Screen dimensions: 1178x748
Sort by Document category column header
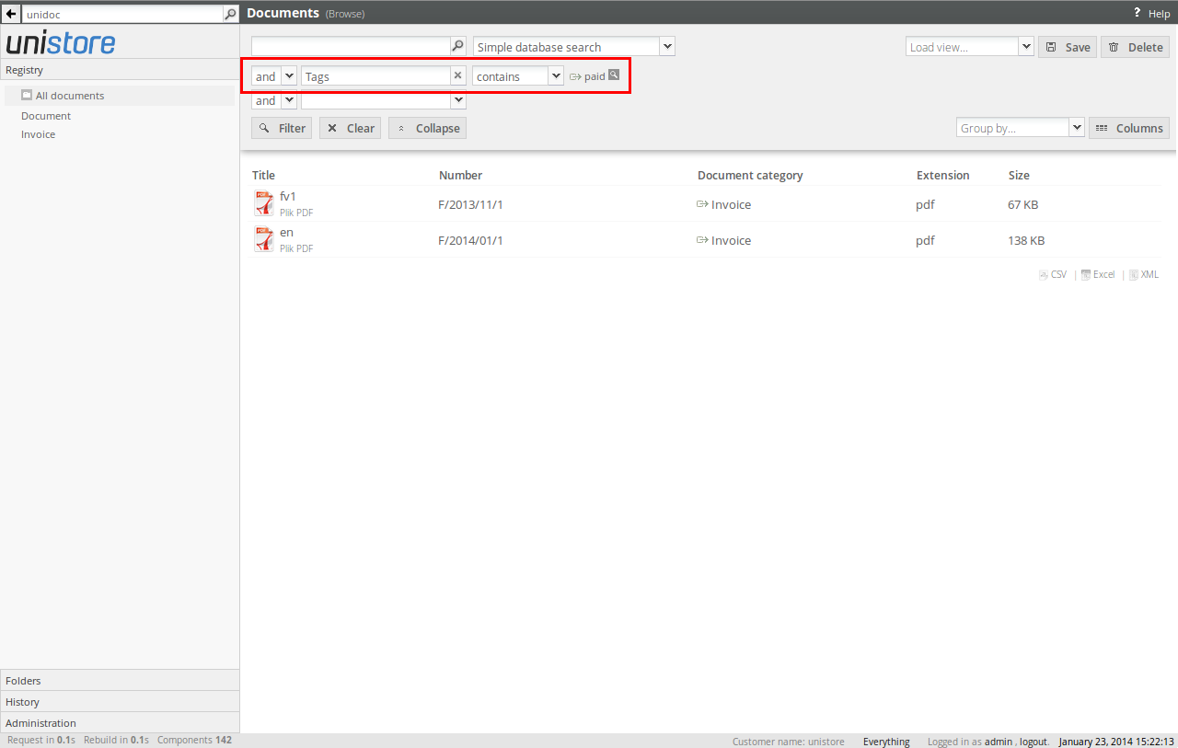[750, 175]
